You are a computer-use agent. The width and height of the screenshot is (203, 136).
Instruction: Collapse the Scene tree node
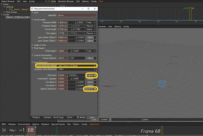click(2, 4)
